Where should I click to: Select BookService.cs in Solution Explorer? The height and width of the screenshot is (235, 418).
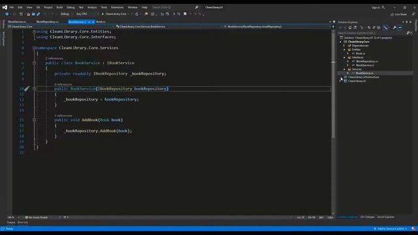coord(364,73)
